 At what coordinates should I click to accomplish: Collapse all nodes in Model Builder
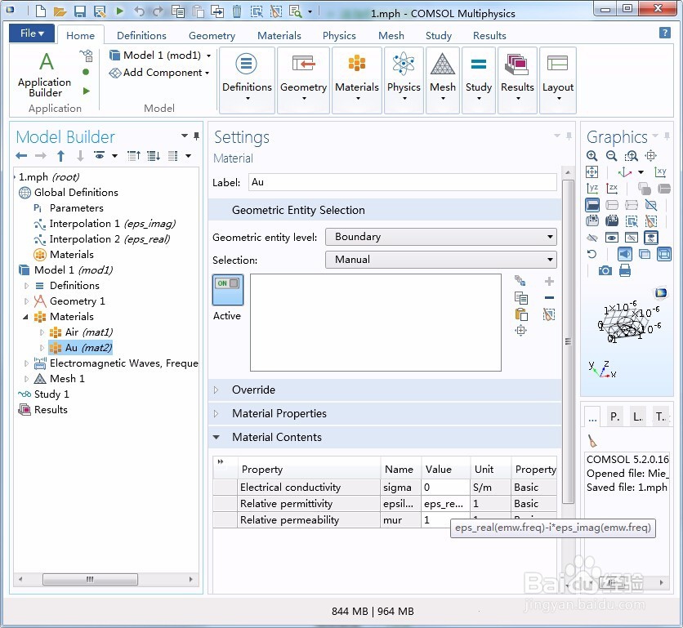point(134,155)
